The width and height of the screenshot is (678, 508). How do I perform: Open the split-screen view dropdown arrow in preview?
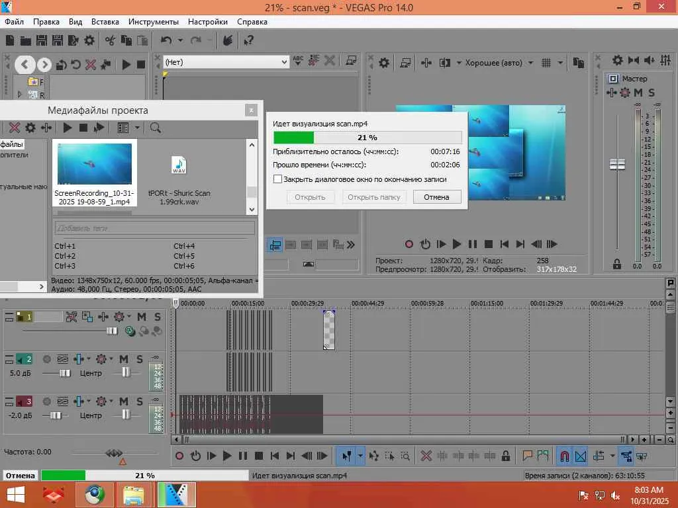pos(458,63)
